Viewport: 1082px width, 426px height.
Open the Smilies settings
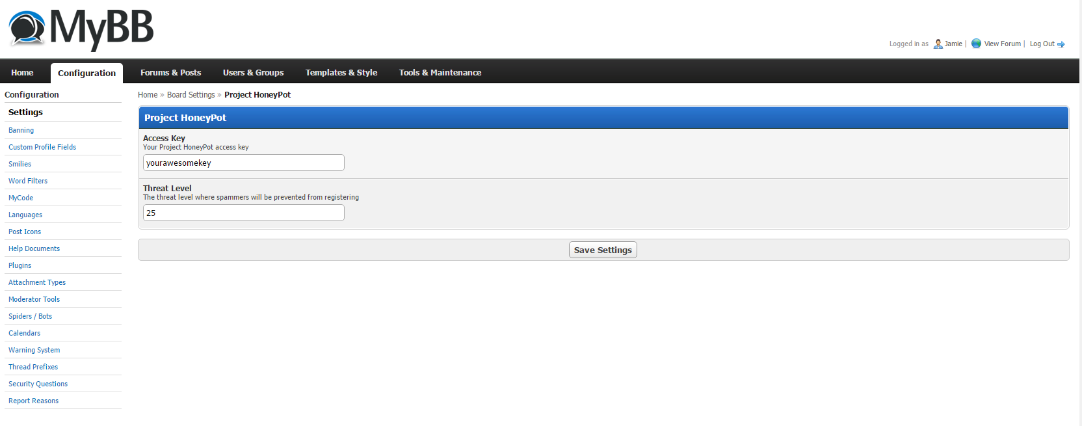coord(20,164)
